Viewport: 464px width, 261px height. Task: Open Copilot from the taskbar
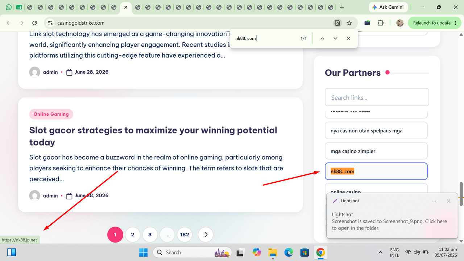tap(257, 252)
